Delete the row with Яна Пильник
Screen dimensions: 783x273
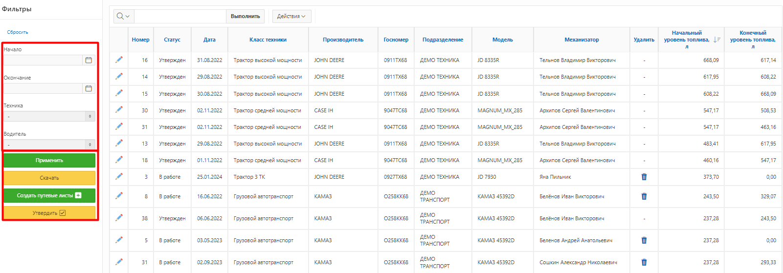(x=644, y=177)
